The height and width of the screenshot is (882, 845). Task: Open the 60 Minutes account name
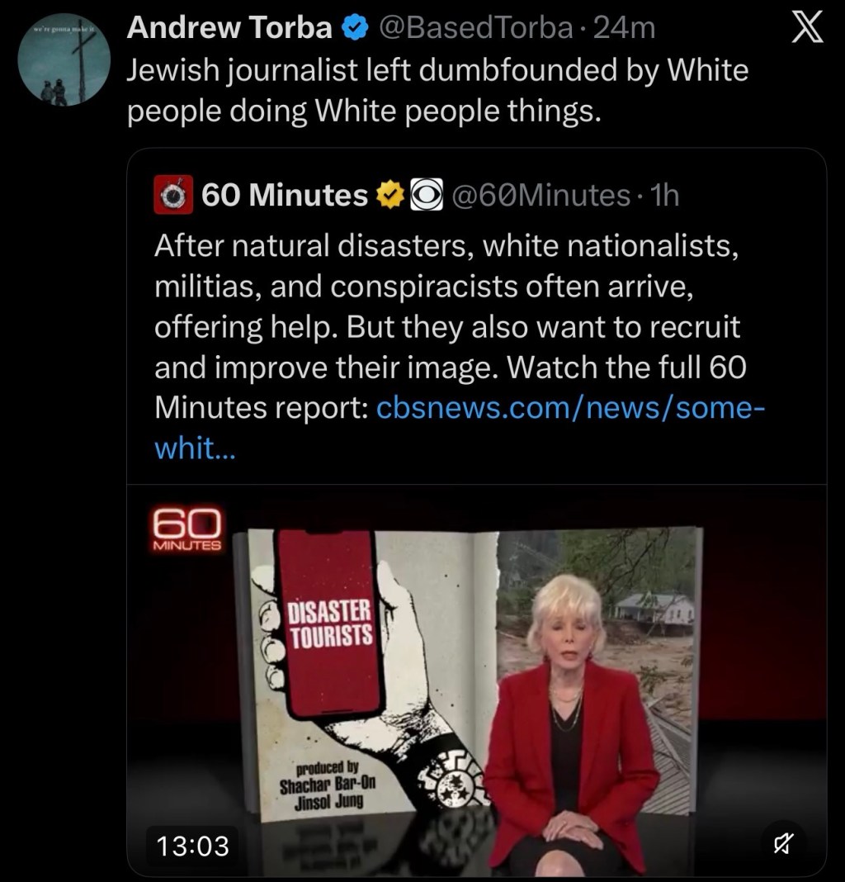click(285, 195)
